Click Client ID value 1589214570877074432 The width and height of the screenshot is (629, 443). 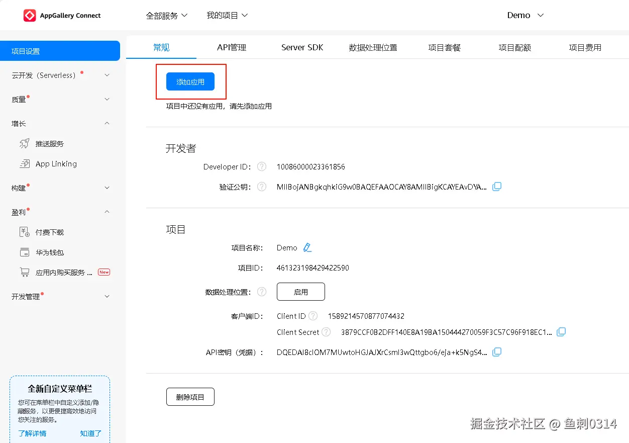tap(366, 316)
